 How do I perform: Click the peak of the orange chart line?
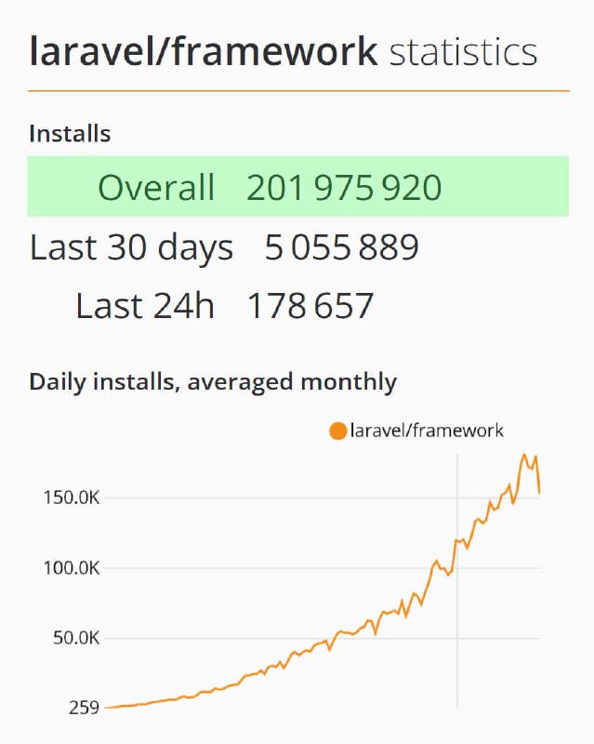[524, 455]
